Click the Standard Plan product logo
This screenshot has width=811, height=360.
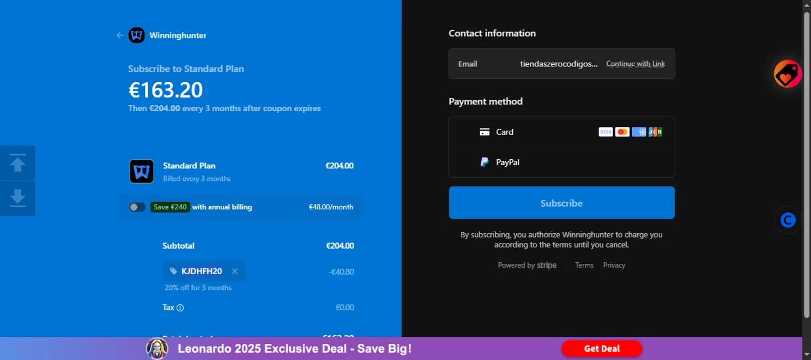click(142, 172)
